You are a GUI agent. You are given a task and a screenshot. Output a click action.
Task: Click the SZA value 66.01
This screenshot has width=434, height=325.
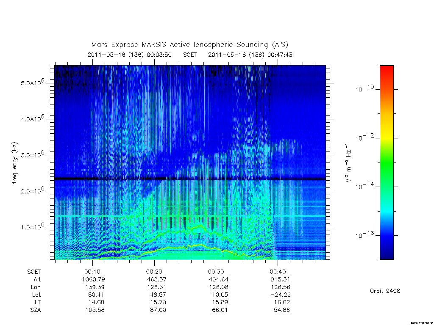[220, 310]
